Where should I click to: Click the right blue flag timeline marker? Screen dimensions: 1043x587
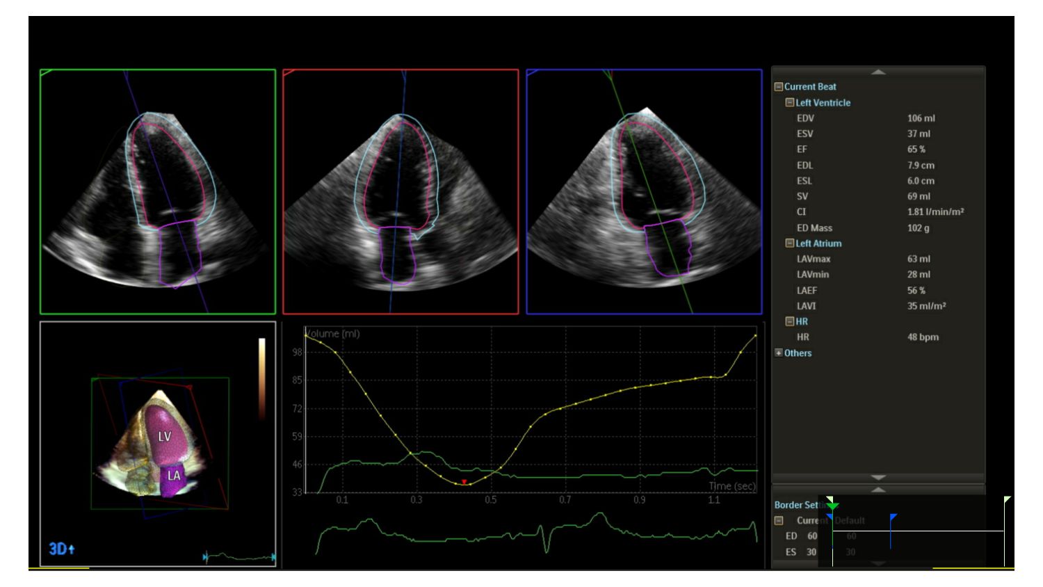(894, 517)
